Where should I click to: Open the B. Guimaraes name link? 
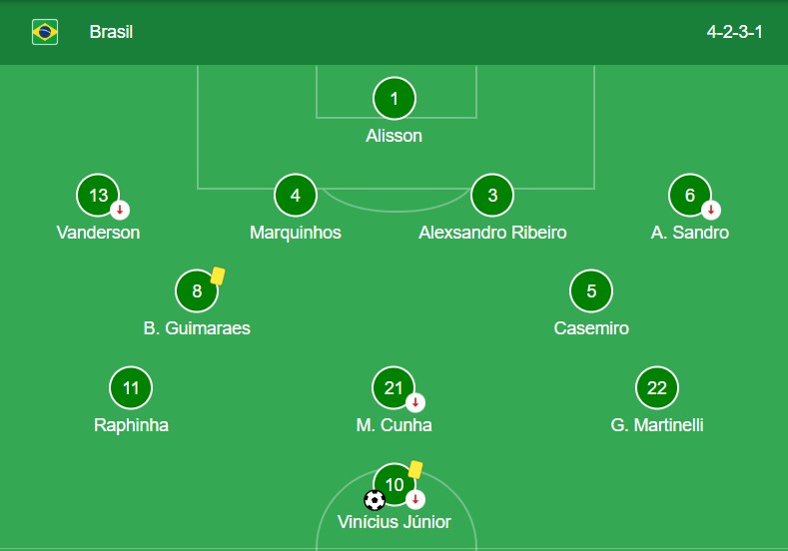pos(197,328)
